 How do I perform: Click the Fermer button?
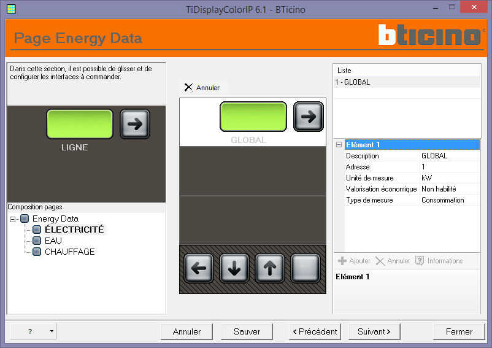pyautogui.click(x=459, y=331)
